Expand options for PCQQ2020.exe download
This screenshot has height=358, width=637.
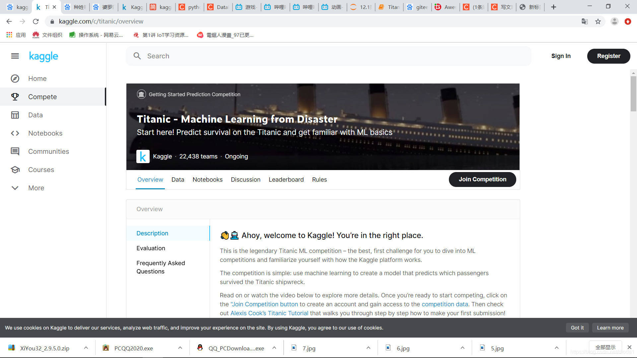pos(180,348)
